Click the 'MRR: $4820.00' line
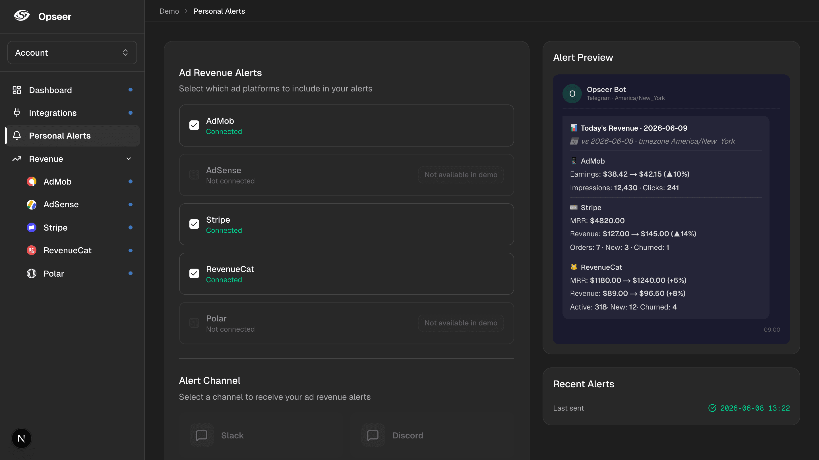Image resolution: width=819 pixels, height=460 pixels. [597, 221]
